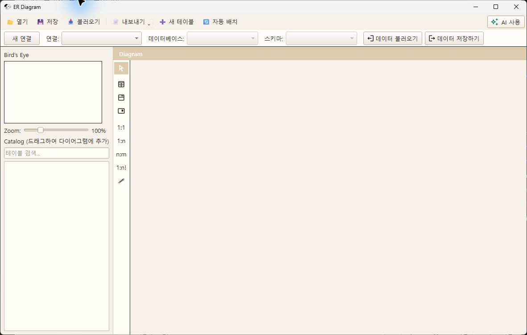Select the pencil tool icon
Viewport: 527px width, 335px height.
pyautogui.click(x=121, y=181)
